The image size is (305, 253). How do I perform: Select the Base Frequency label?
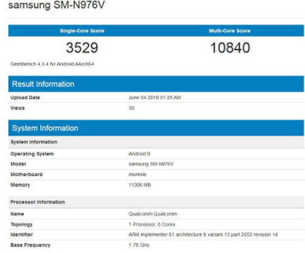click(x=30, y=245)
